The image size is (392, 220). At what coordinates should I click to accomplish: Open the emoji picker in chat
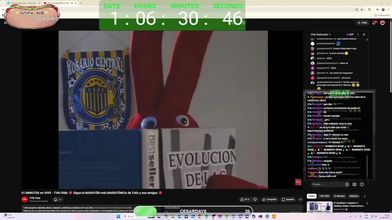(347, 184)
